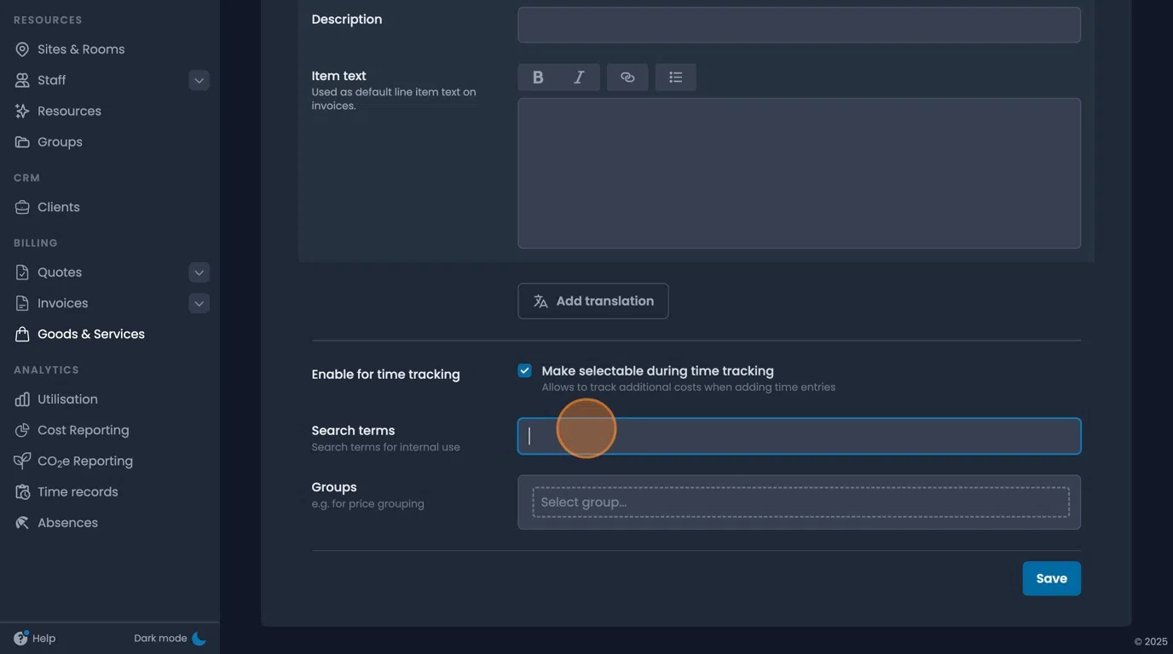Image resolution: width=1173 pixels, height=654 pixels.
Task: Expand the Quotes submenu
Action: (199, 272)
